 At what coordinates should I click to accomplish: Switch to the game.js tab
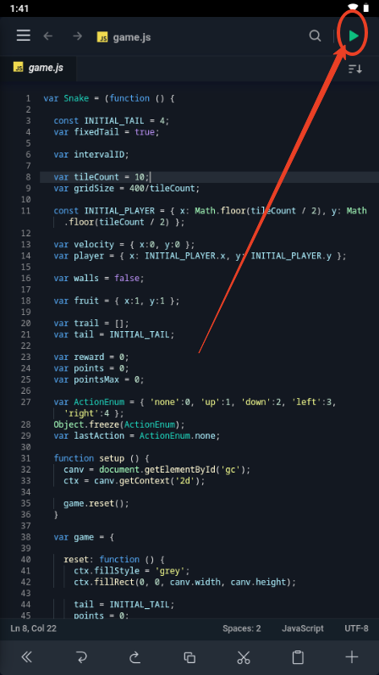pos(38,68)
